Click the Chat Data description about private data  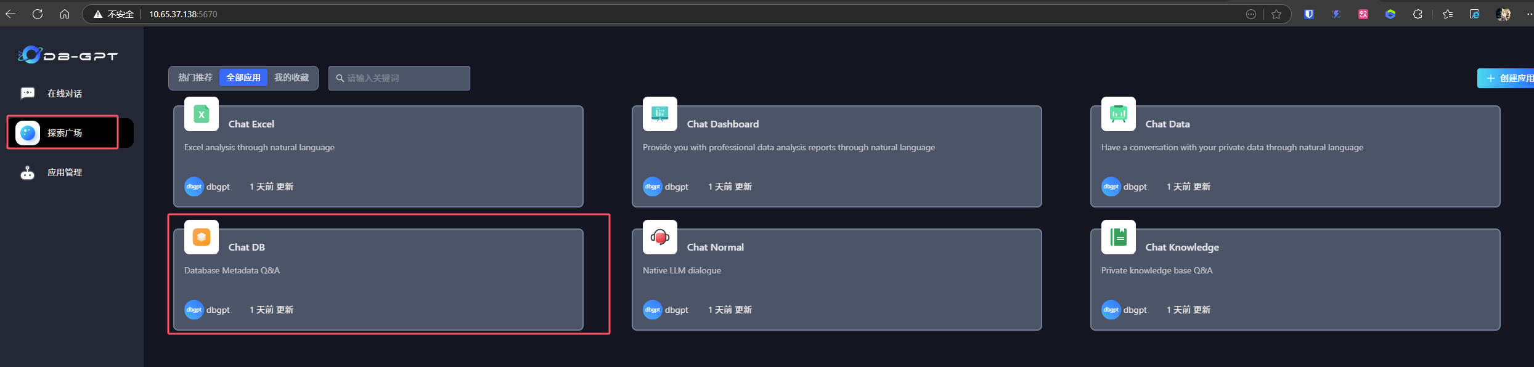click(1232, 147)
